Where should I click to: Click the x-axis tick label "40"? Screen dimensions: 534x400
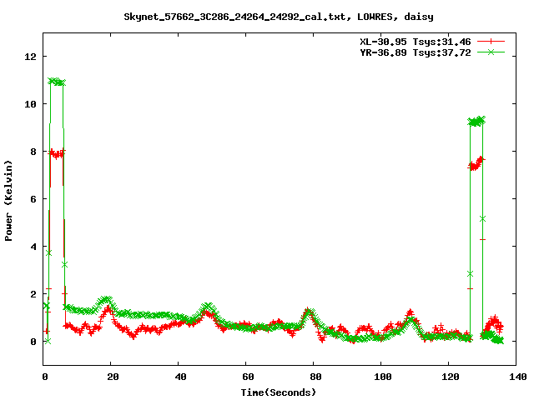(180, 377)
